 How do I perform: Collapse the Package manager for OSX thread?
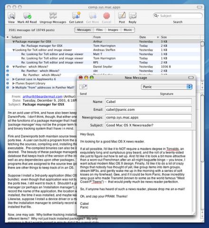pyautogui.click(x=14, y=42)
